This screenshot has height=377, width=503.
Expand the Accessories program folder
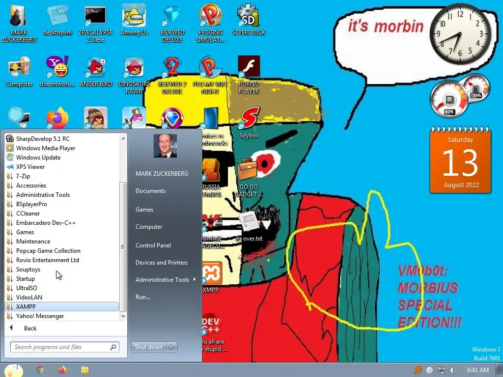[x=61, y=185]
